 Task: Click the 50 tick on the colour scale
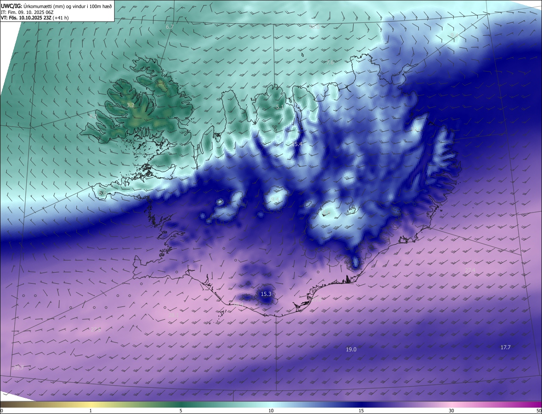(x=539, y=411)
